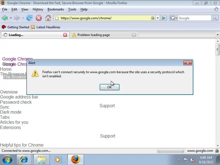Open the Edit menu
Image resolution: width=220 pixels, height=165 pixels.
click(14, 9)
